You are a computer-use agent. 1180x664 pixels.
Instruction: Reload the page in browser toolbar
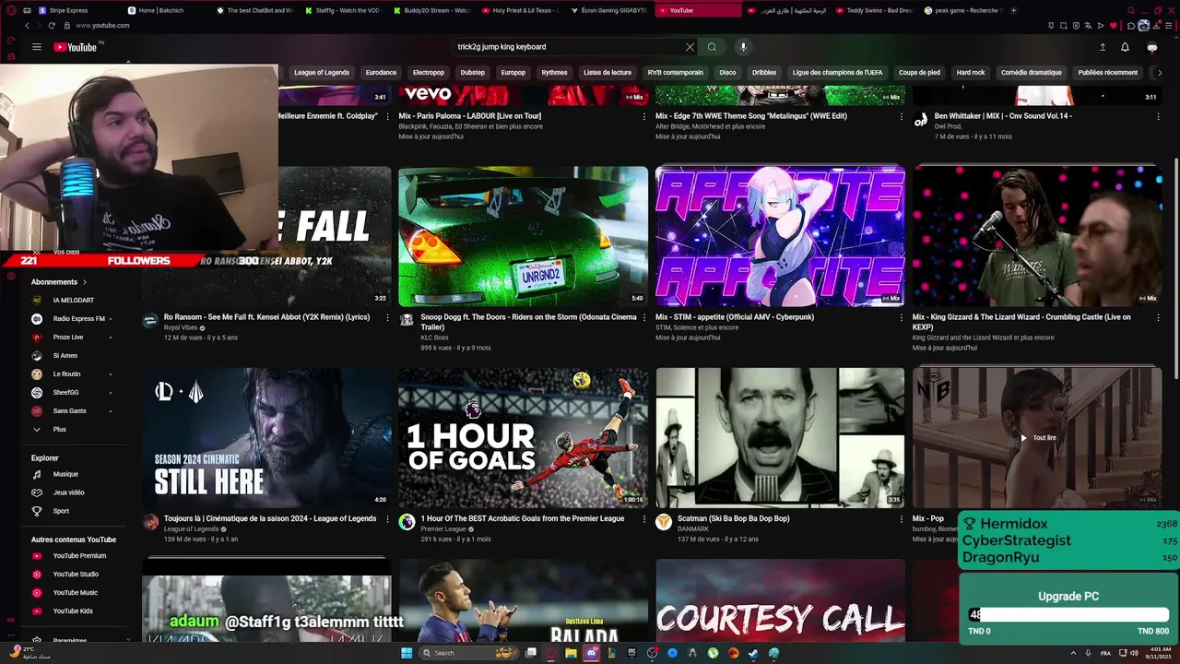click(52, 26)
